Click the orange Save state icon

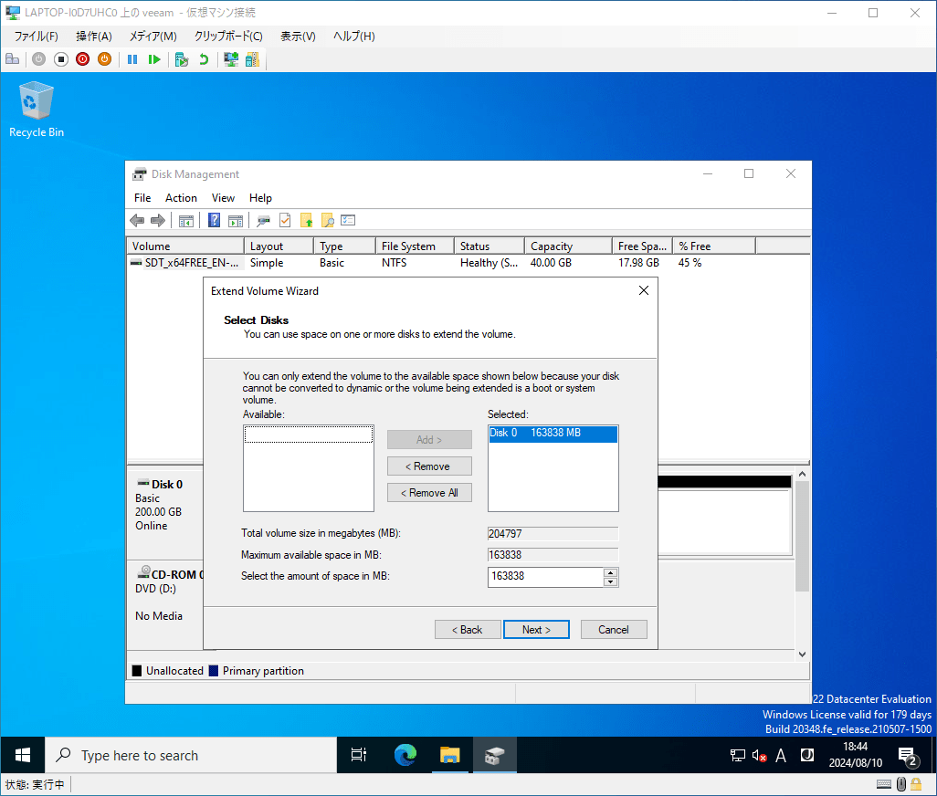point(105,59)
